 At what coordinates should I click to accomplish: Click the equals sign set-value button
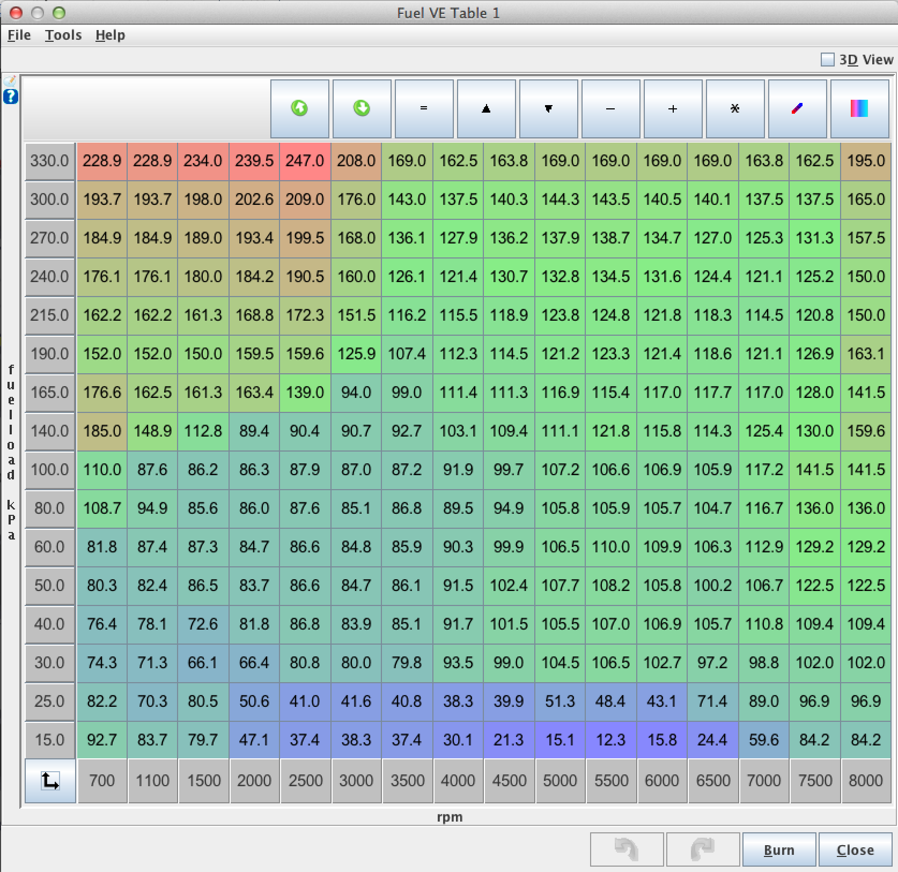coord(424,109)
